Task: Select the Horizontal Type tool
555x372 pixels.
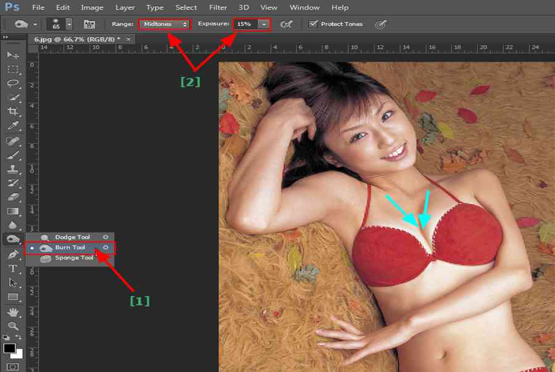Action: [13, 268]
